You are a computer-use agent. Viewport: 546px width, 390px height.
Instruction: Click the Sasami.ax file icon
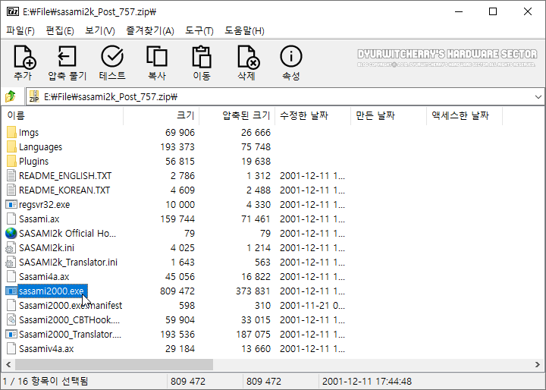pos(11,219)
